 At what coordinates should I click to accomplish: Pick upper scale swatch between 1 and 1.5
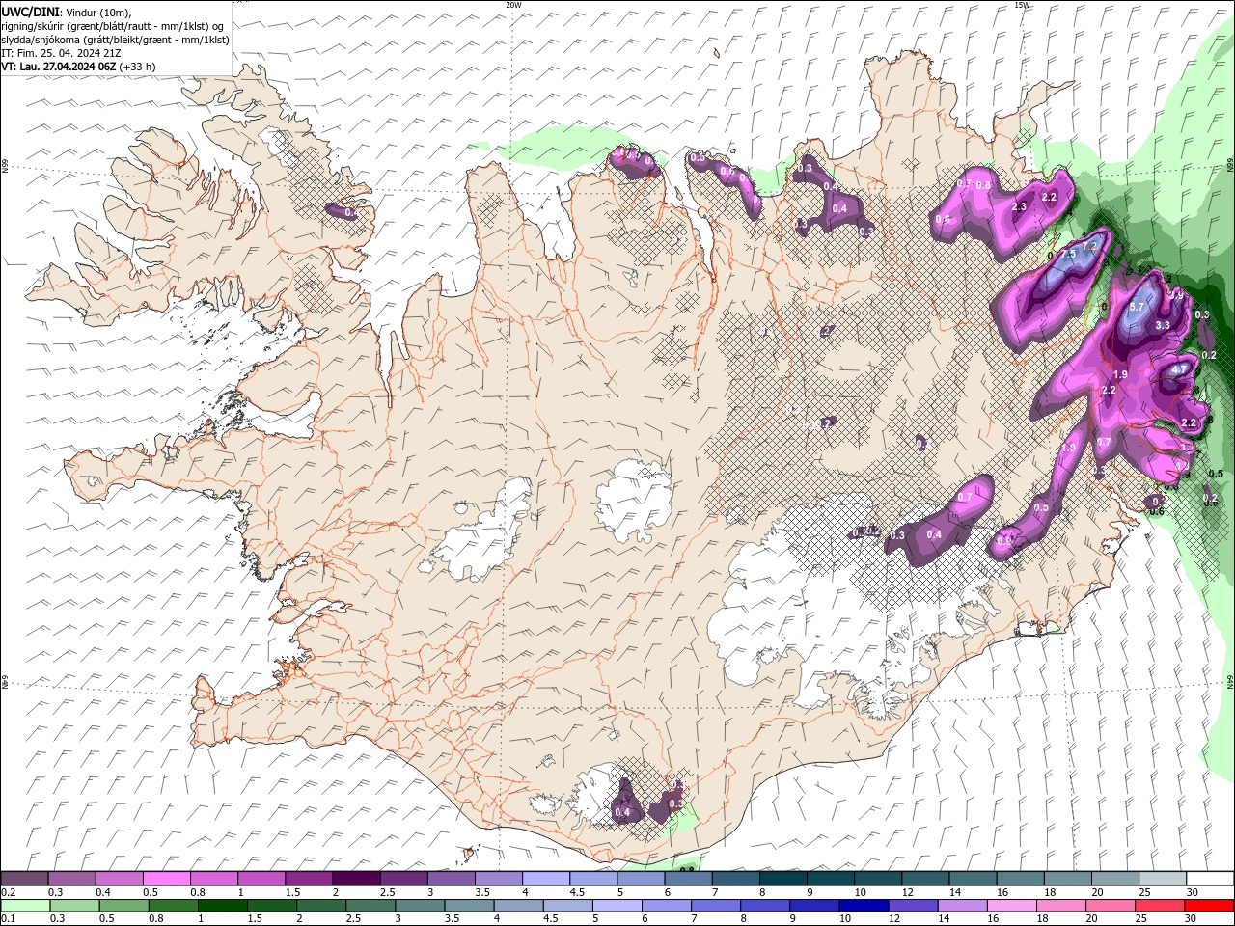[x=261, y=879]
